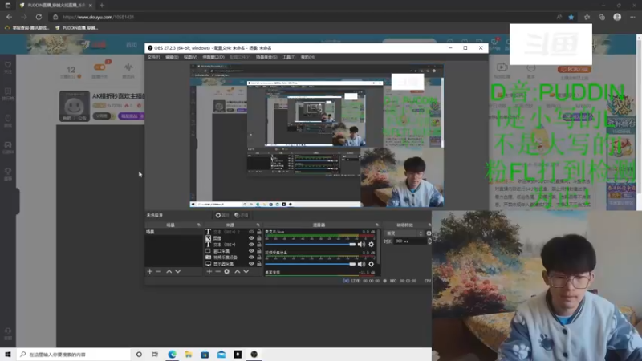Image resolution: width=642 pixels, height=361 pixels.
Task: Remove selected scene with minus icon in Scenes panel
Action: pos(158,271)
